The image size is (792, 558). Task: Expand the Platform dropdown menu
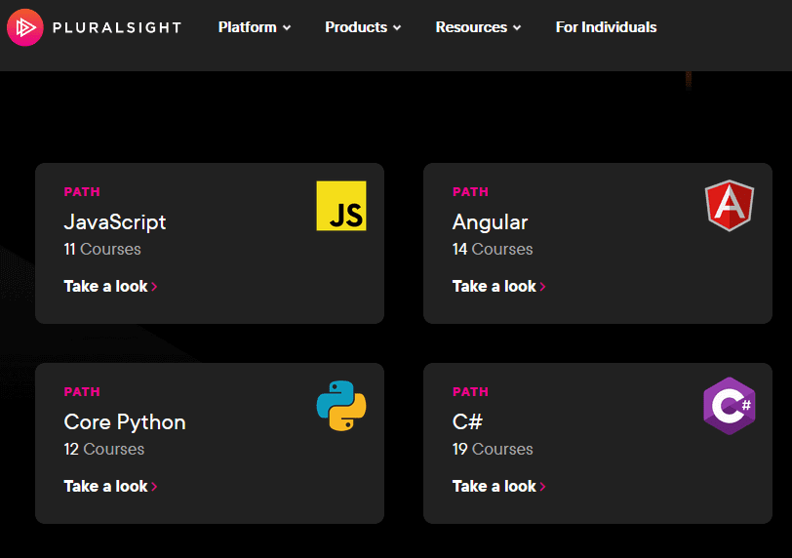coord(255,27)
